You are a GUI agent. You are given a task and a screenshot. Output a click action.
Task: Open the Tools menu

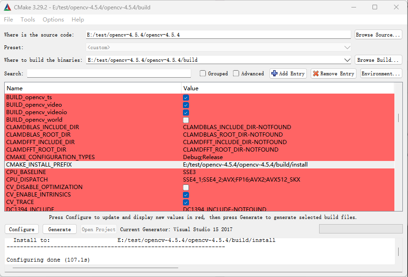click(28, 19)
